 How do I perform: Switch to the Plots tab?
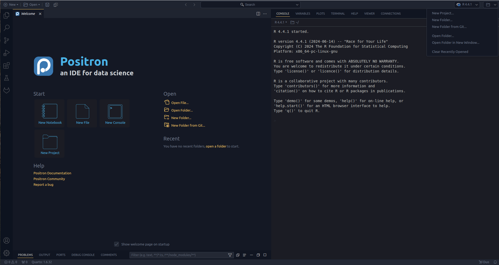(320, 14)
